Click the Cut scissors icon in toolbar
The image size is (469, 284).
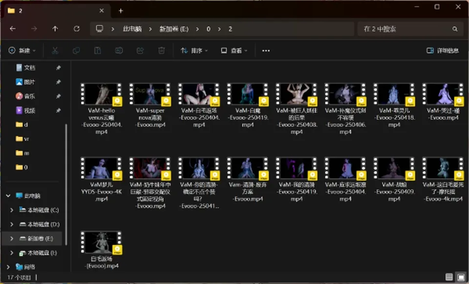55,50
